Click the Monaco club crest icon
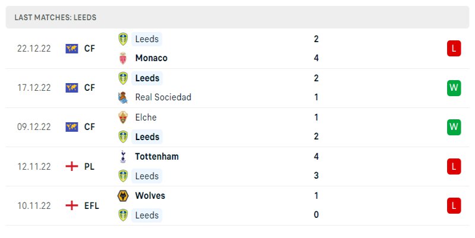Screen dimensions: 475x238 click(123, 58)
